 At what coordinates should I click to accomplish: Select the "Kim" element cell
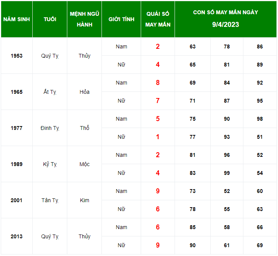pos(85,200)
